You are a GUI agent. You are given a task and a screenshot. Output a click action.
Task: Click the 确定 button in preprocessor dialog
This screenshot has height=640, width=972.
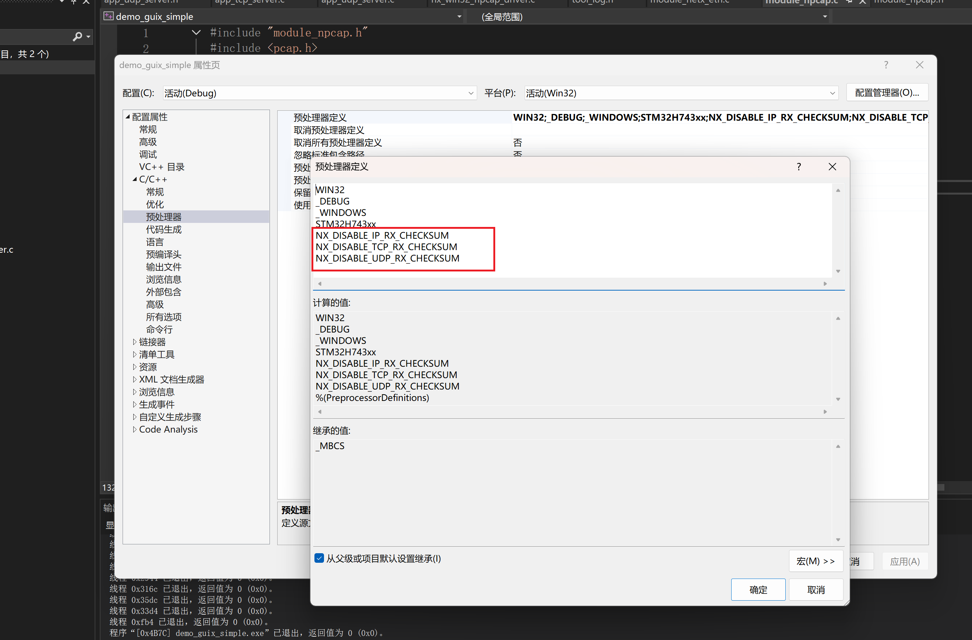point(758,589)
